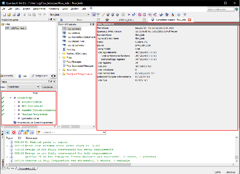Click the Save All toolbar icon
The height and width of the screenshot is (174, 240).
tap(19, 15)
